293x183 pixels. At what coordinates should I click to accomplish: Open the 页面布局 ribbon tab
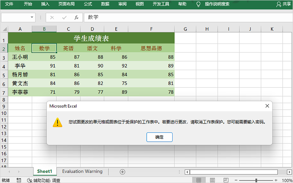click(67, 4)
